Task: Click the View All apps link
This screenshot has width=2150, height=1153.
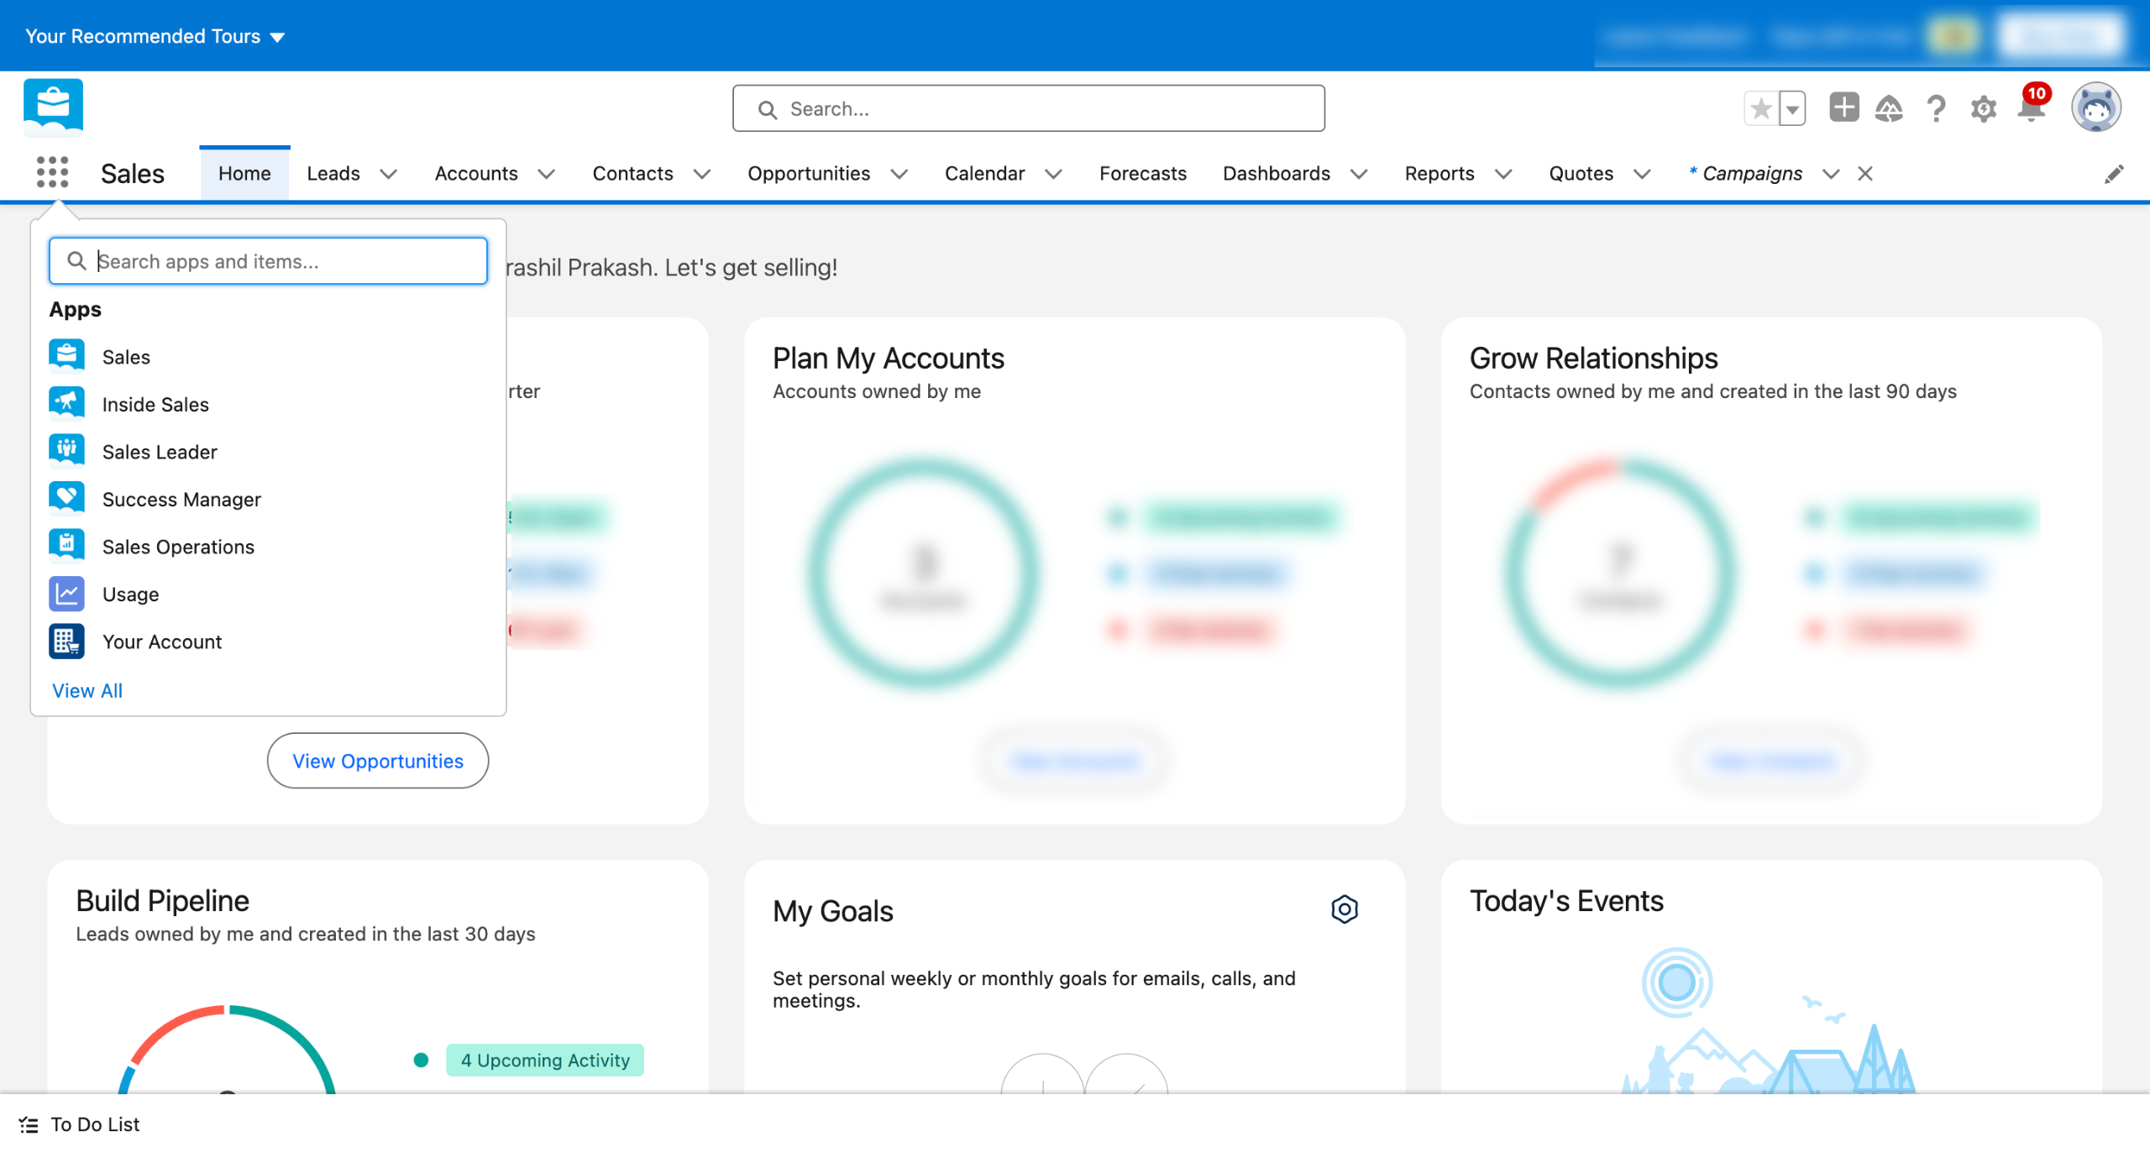Action: 87,690
